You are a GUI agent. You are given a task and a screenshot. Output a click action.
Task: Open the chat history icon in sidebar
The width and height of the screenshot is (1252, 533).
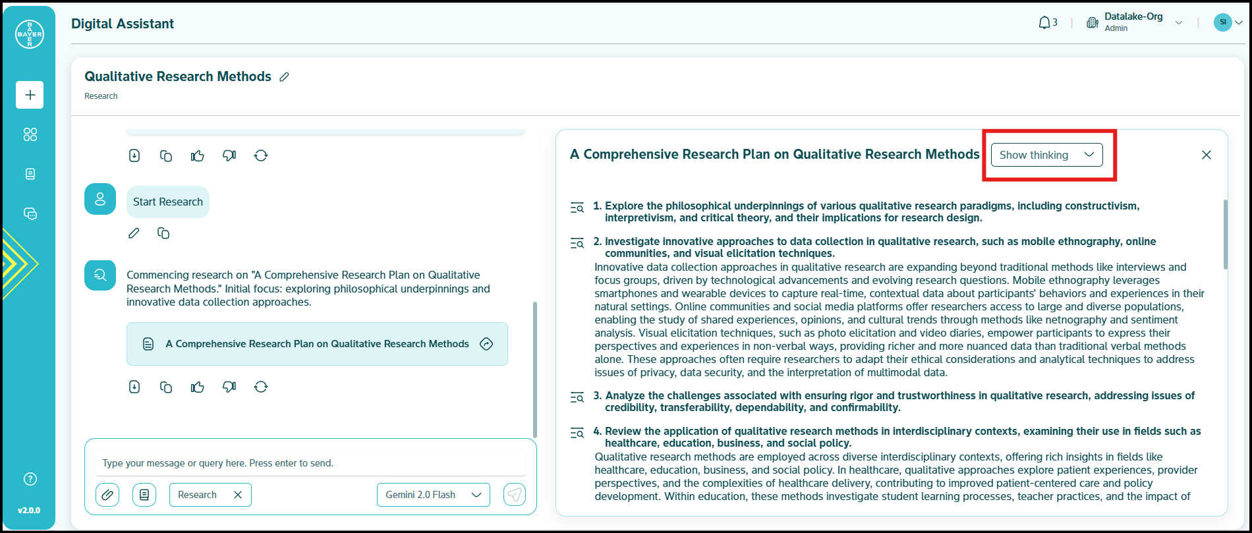point(30,214)
